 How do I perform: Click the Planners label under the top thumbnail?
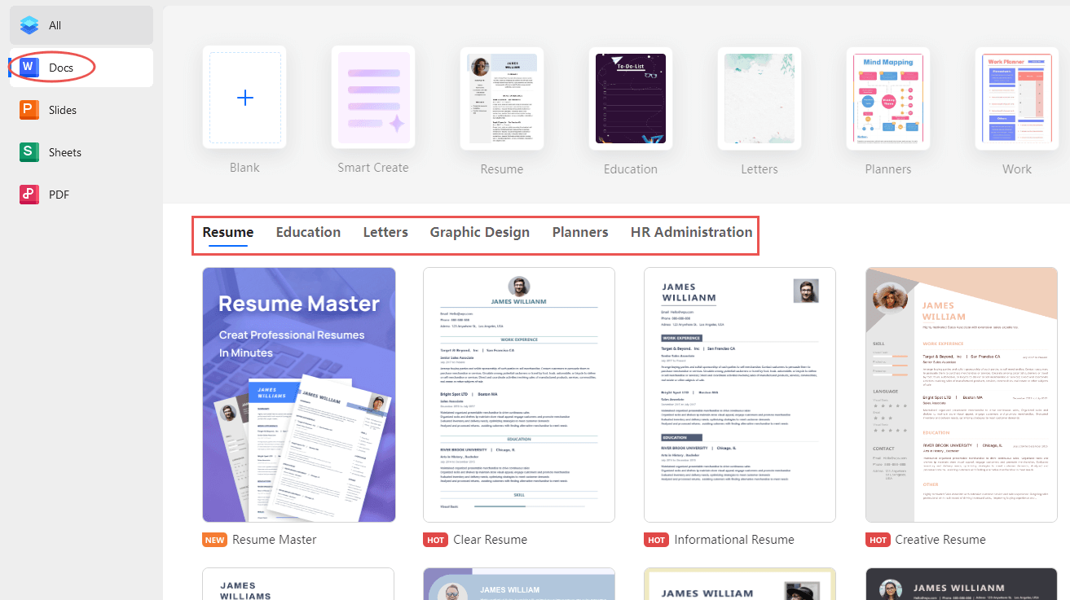(x=888, y=169)
